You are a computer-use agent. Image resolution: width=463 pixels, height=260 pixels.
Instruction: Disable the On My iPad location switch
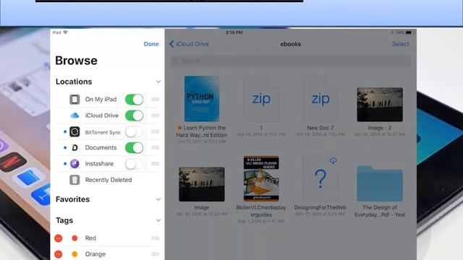coord(134,100)
